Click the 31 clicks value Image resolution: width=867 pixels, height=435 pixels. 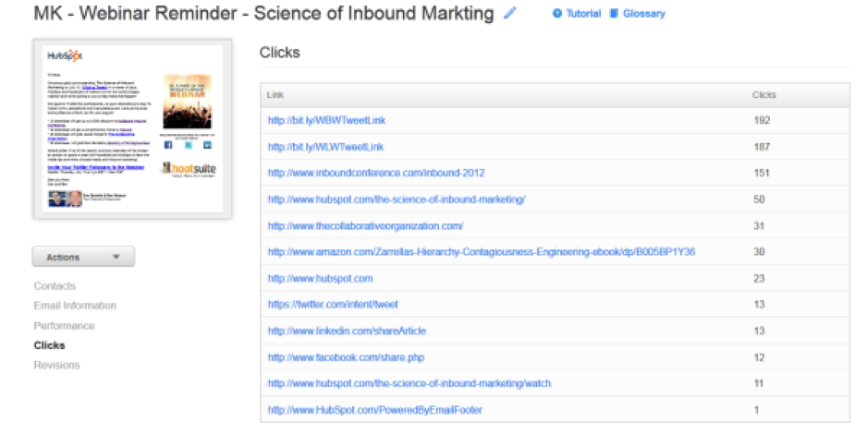759,226
